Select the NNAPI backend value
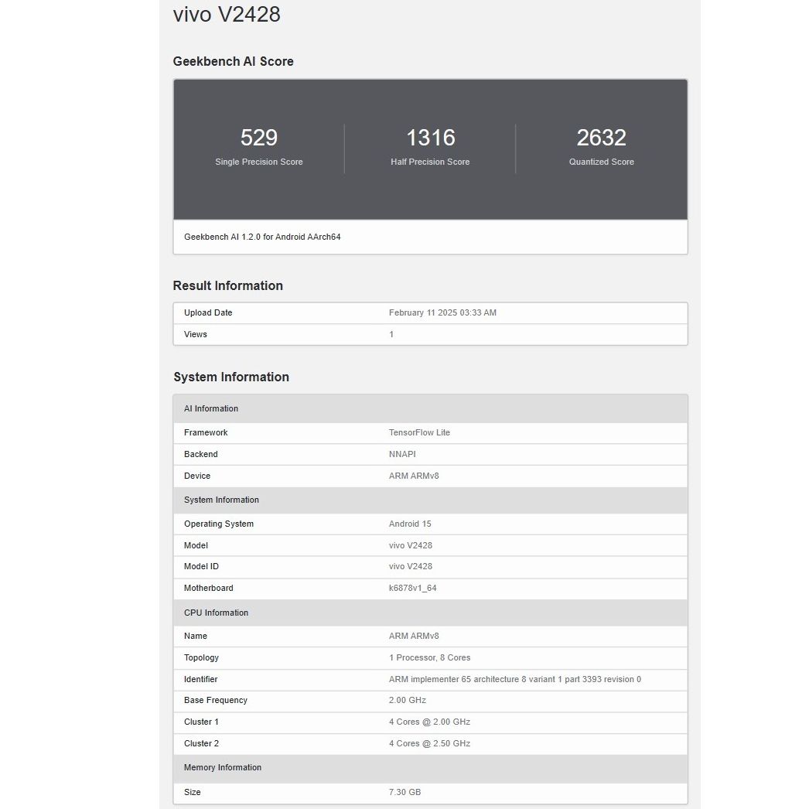The width and height of the screenshot is (809, 809). (x=401, y=454)
